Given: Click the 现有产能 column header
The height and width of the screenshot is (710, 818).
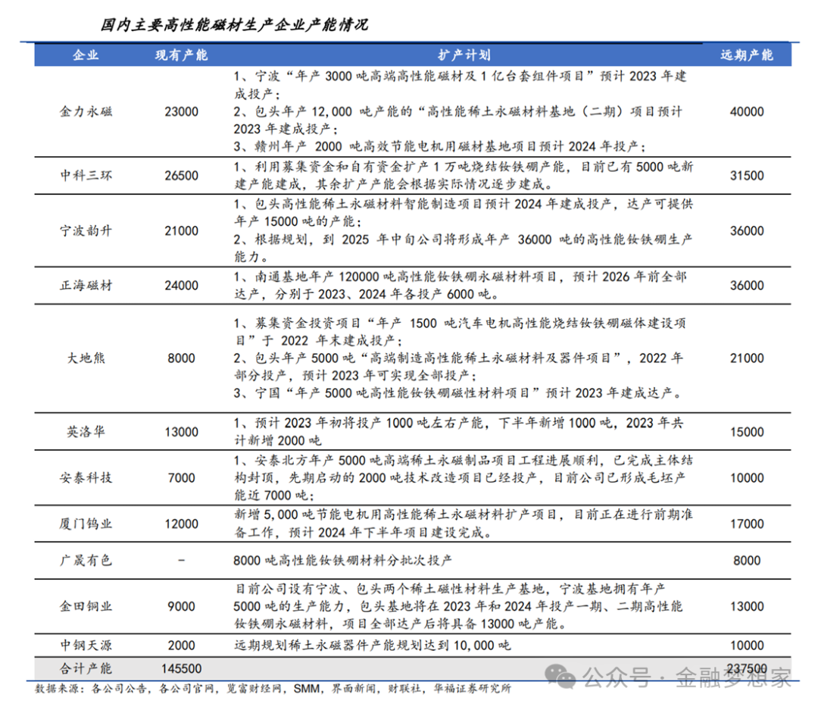Looking at the screenshot, I should click(x=181, y=55).
